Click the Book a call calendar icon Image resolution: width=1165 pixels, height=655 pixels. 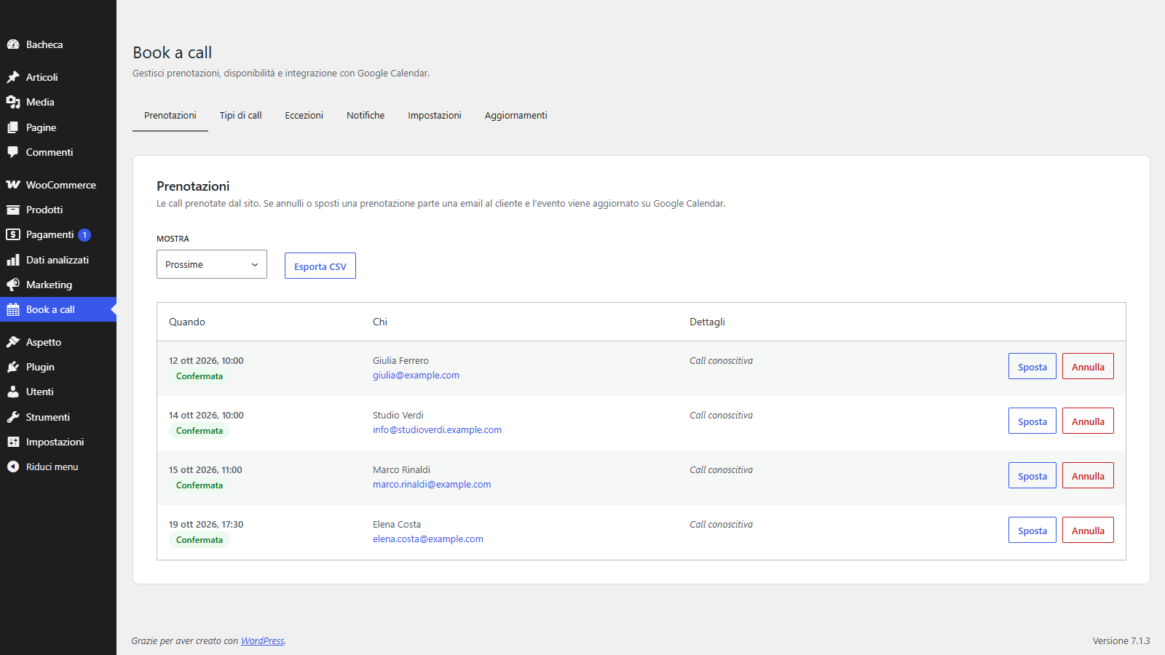click(13, 309)
